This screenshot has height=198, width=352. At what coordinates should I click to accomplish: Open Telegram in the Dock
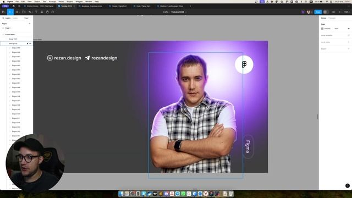[x=178, y=194]
